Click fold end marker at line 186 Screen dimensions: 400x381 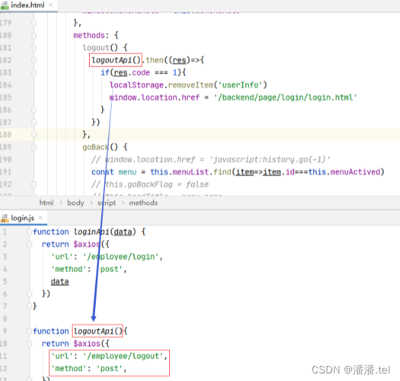pos(34,110)
